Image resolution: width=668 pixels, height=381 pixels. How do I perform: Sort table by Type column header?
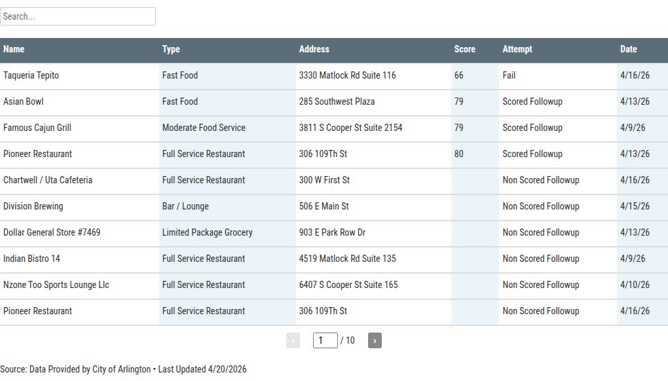pos(171,49)
